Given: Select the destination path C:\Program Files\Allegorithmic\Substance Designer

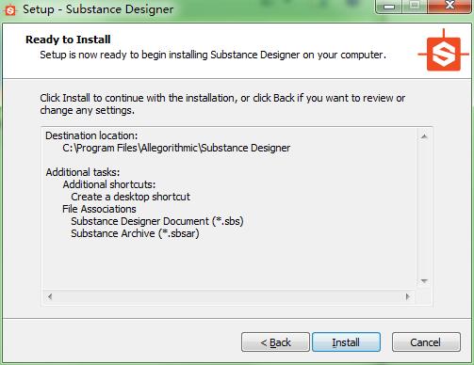Looking at the screenshot, I should click(x=176, y=148).
